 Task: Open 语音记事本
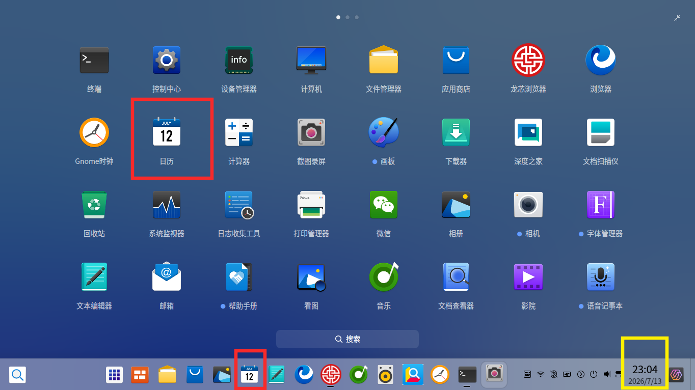pyautogui.click(x=601, y=277)
